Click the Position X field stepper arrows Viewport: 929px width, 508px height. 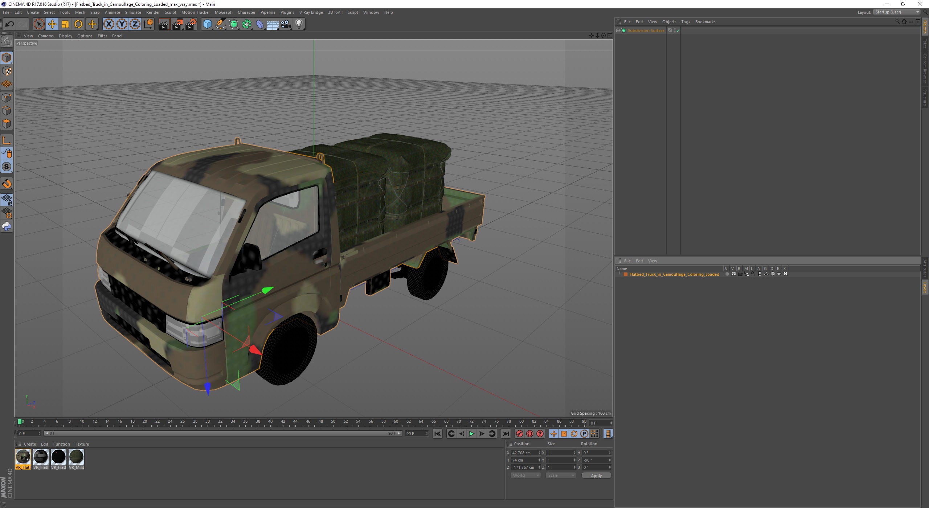click(539, 453)
